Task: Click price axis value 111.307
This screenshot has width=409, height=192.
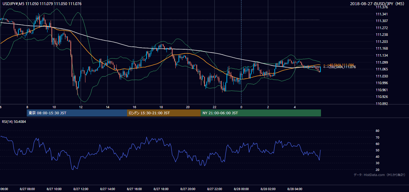Action: pyautogui.click(x=382, y=21)
